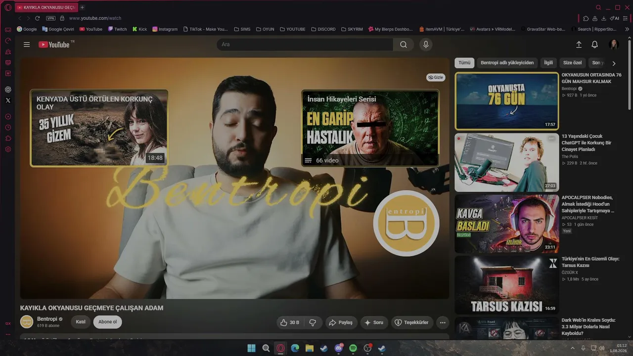
Task: Open the Bentropi channel name link
Action: [x=46, y=319]
